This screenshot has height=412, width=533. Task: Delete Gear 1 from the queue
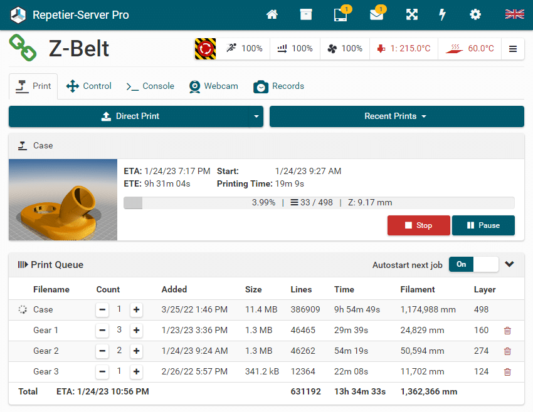coord(507,331)
